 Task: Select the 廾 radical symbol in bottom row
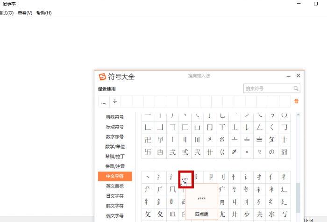[235, 214]
